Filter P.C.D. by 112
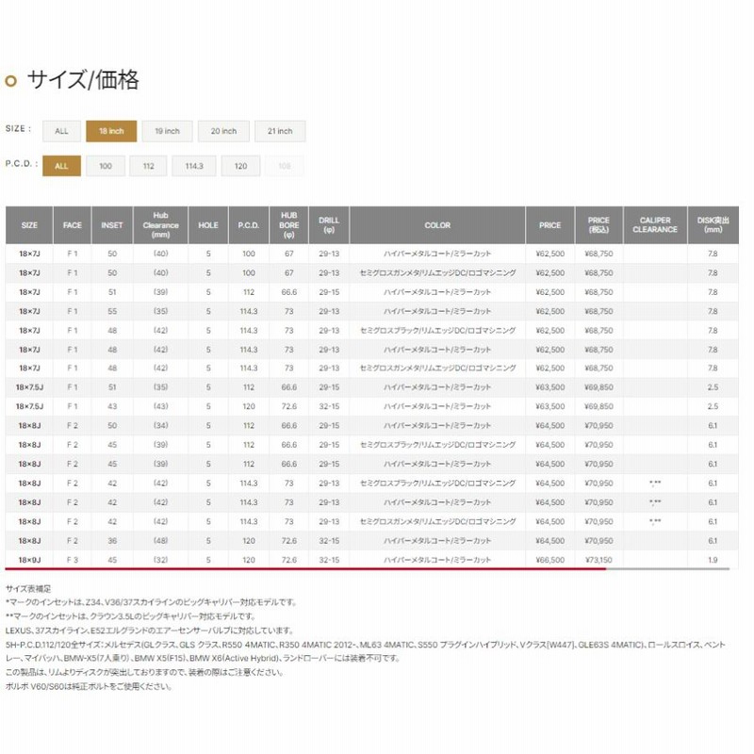 148,166
